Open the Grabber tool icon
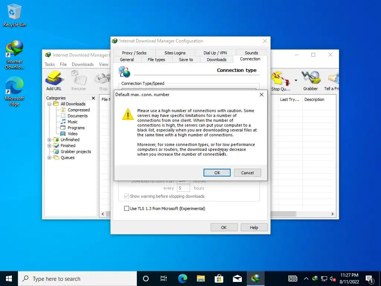 310,81
